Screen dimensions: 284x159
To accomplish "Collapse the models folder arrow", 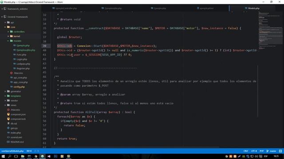I will [x=8, y=41].
